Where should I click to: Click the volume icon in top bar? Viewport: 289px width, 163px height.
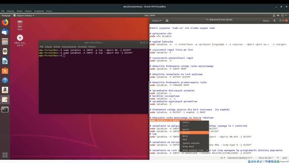pyautogui.click(x=278, y=15)
